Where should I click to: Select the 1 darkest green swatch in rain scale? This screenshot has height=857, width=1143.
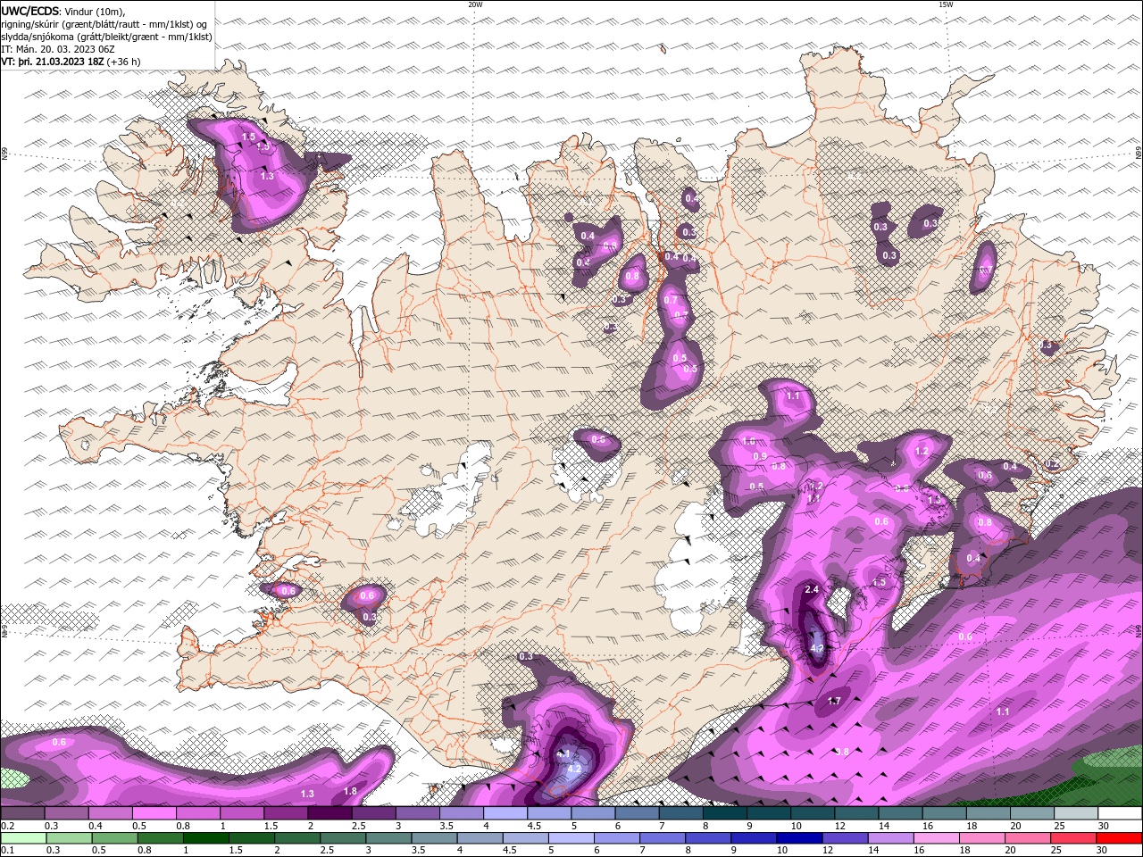click(x=206, y=838)
